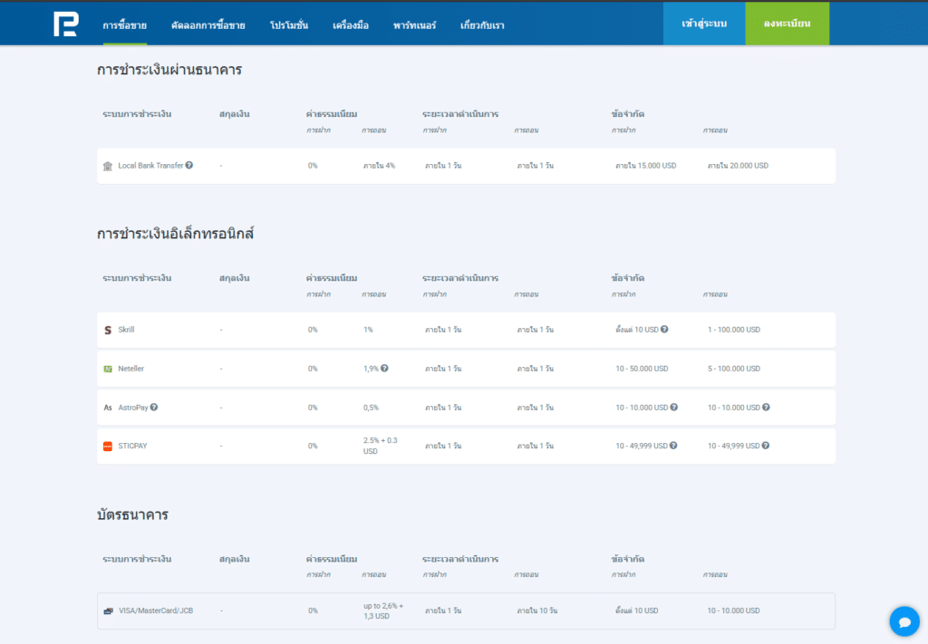
Task: Open help icon for STICPAY deposit limit
Action: pos(673,446)
